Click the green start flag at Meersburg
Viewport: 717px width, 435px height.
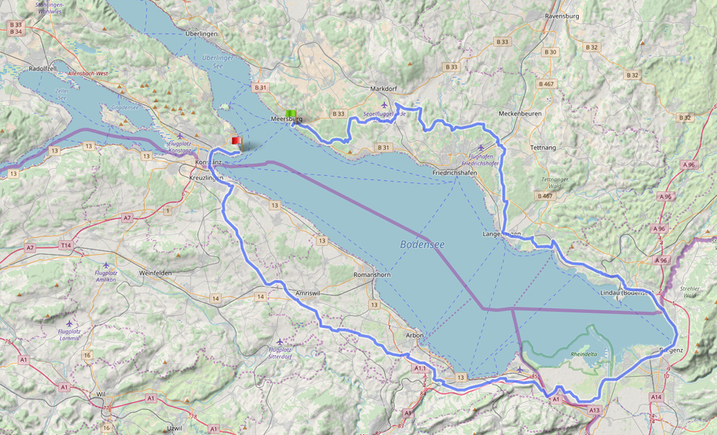(x=290, y=114)
